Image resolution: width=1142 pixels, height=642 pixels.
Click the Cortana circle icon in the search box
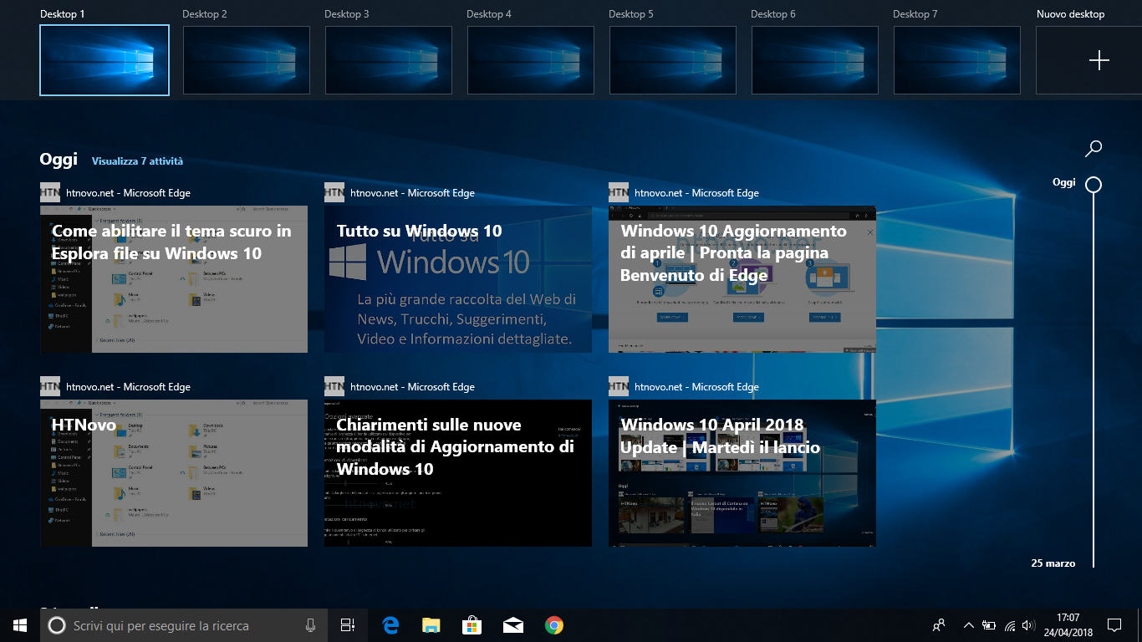[56, 625]
